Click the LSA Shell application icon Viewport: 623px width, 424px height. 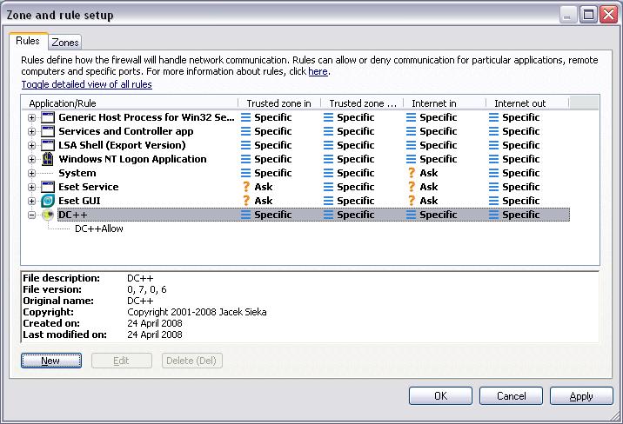click(x=48, y=145)
